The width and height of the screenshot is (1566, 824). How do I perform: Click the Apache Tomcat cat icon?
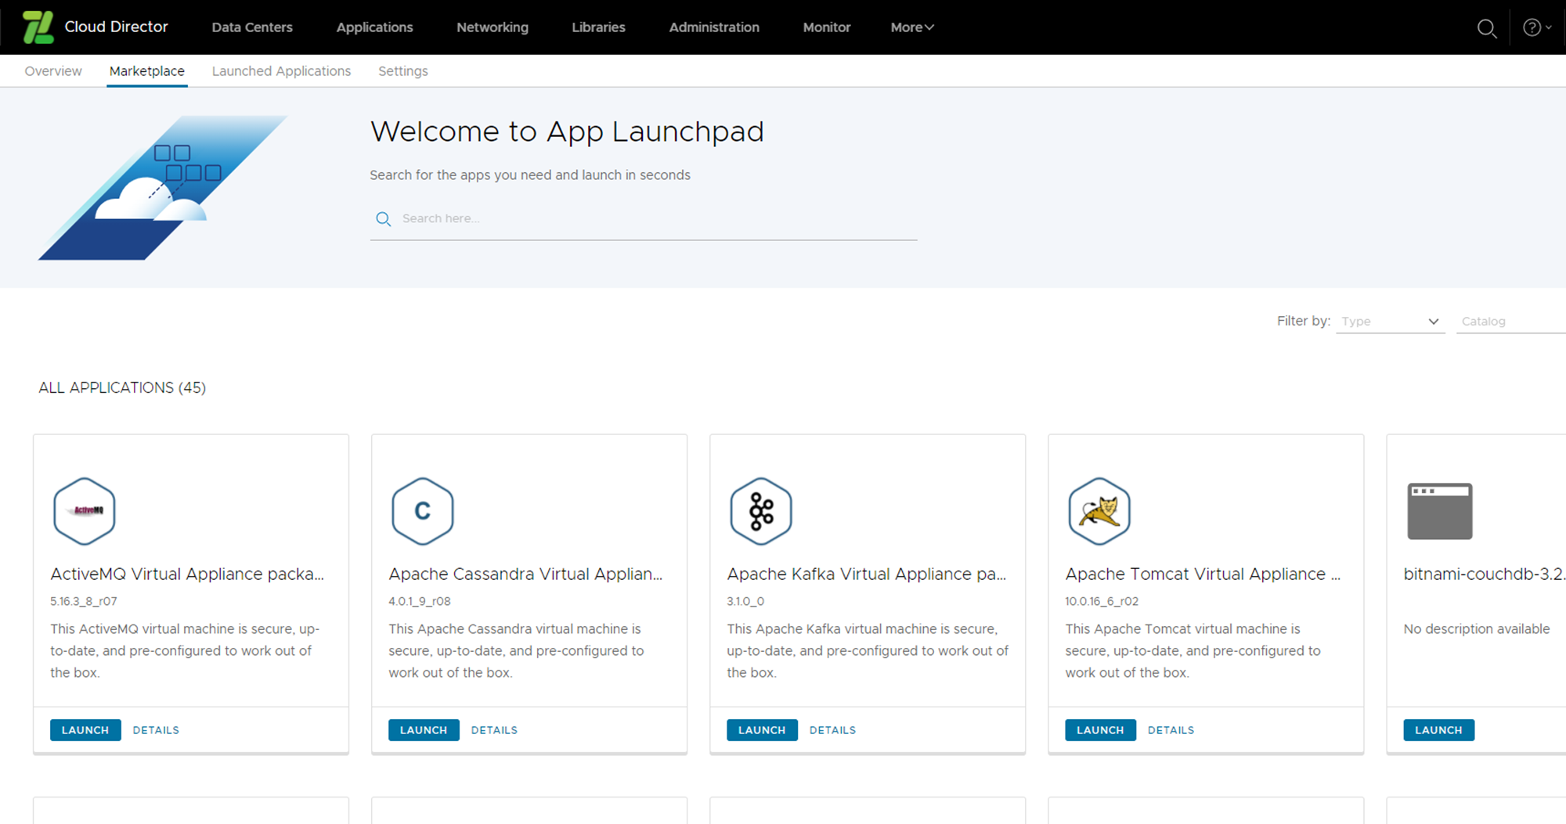[1099, 511]
